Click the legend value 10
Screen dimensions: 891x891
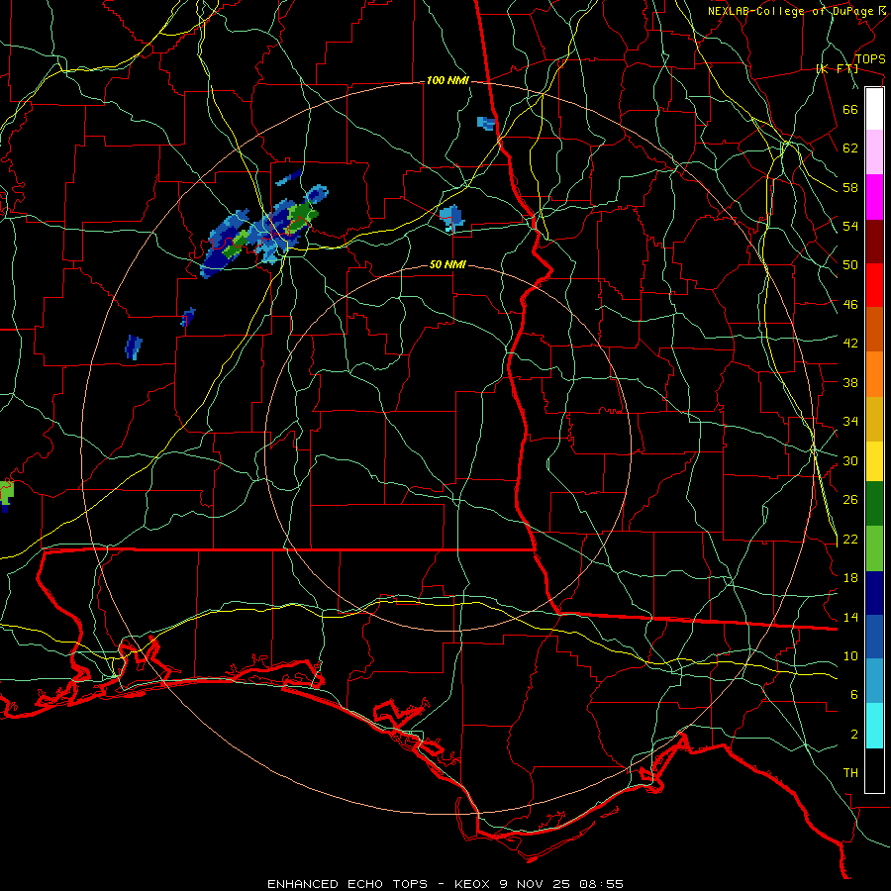click(x=850, y=655)
